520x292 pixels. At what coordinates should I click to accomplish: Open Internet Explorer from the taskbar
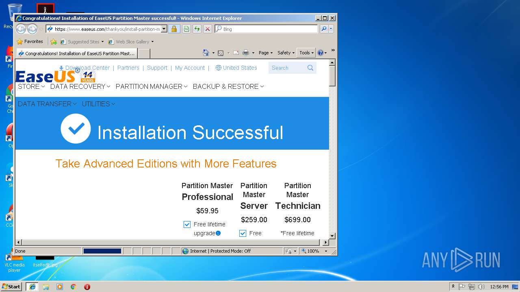click(32, 287)
